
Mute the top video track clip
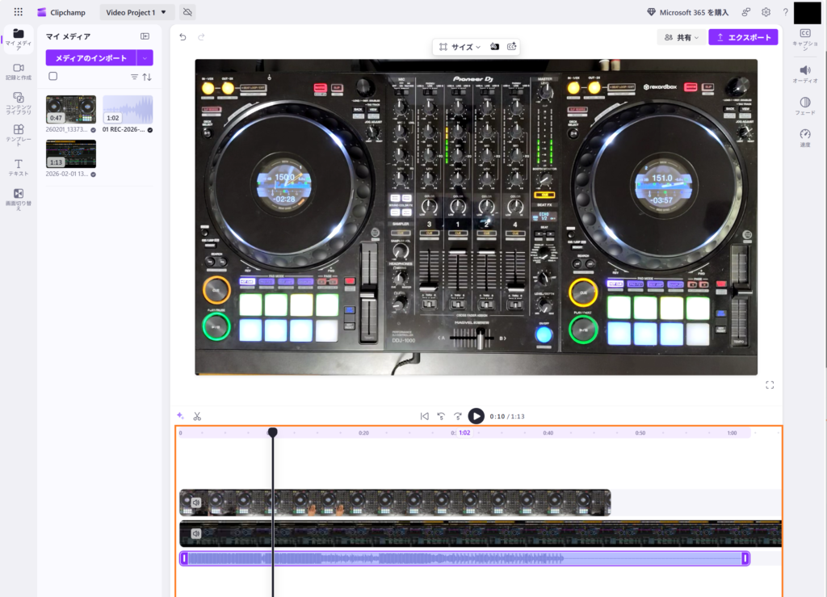tap(195, 502)
